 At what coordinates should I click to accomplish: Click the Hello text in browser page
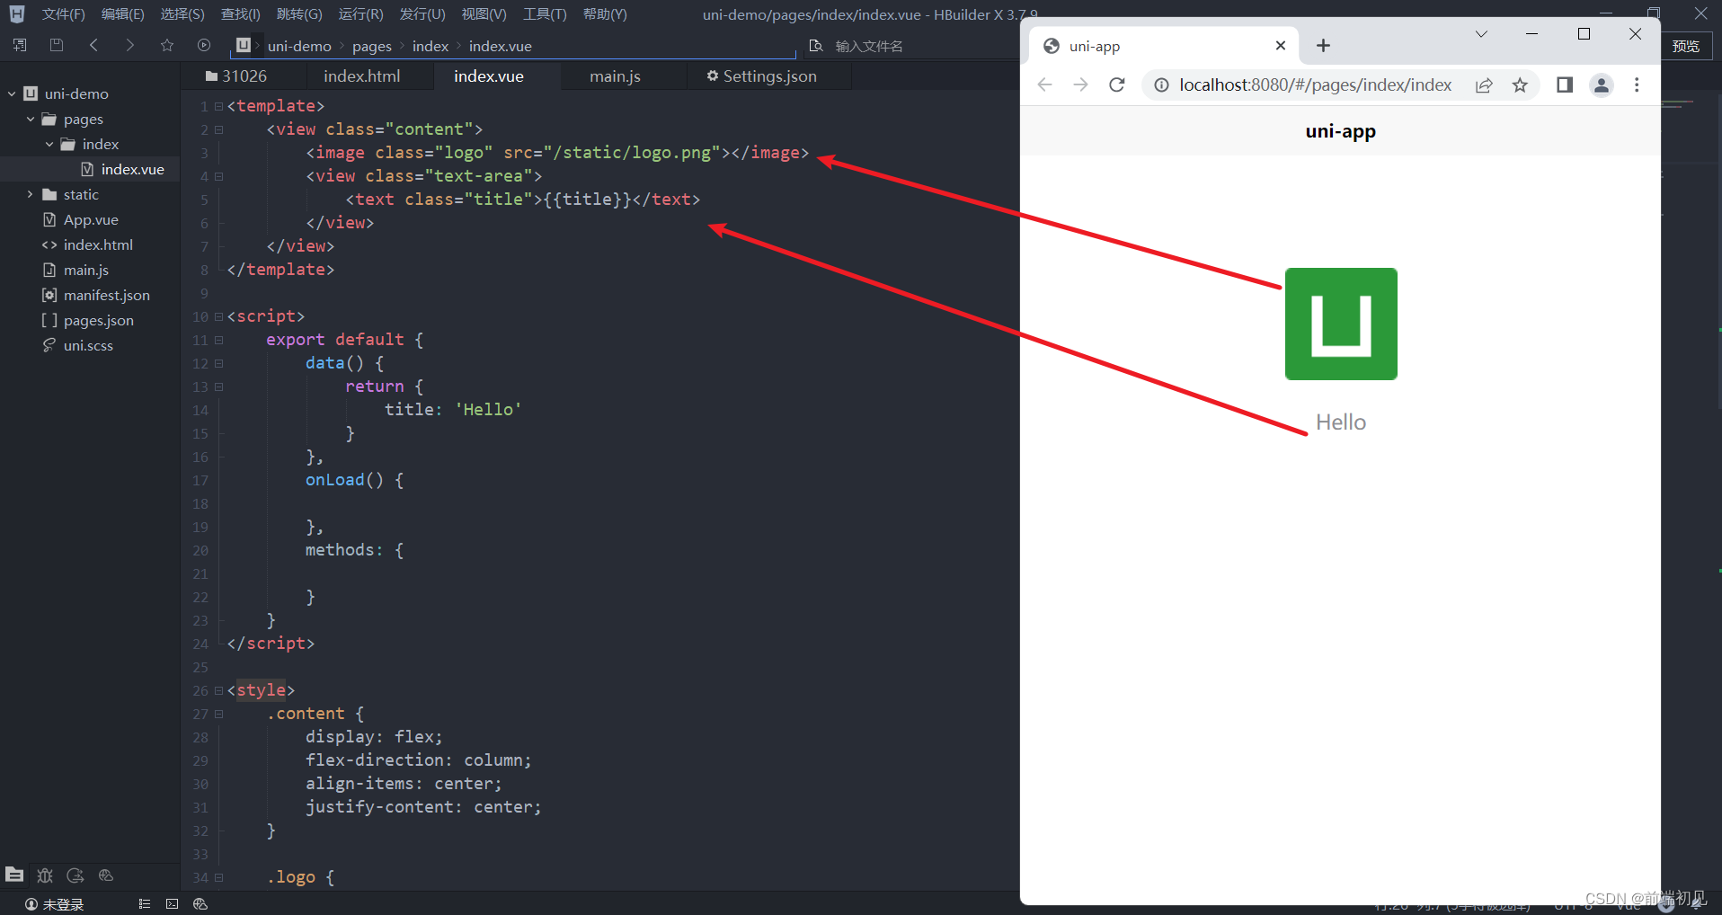(x=1341, y=422)
